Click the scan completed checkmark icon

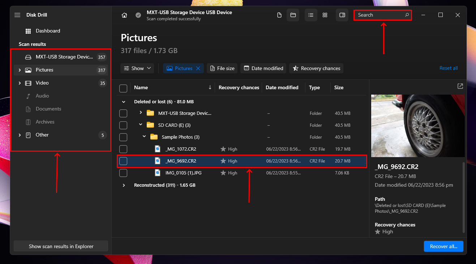point(138,15)
